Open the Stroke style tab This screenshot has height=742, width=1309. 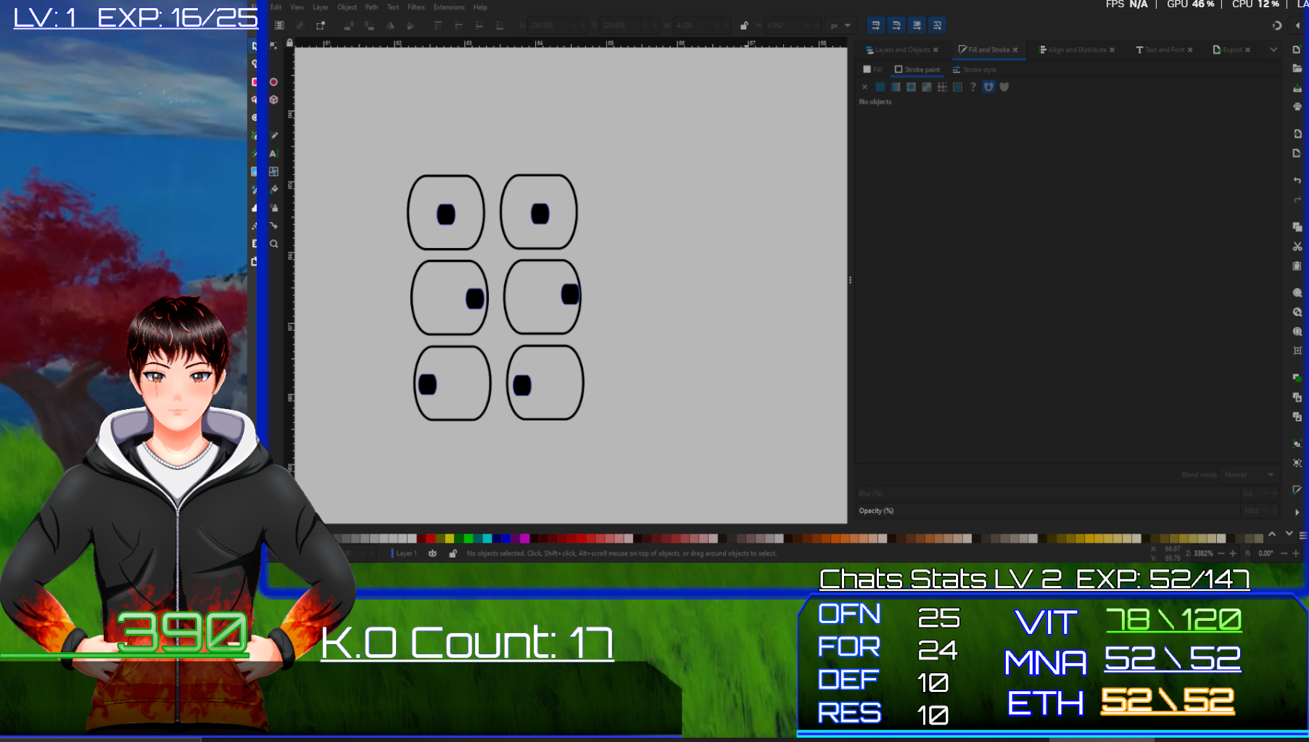click(x=975, y=70)
